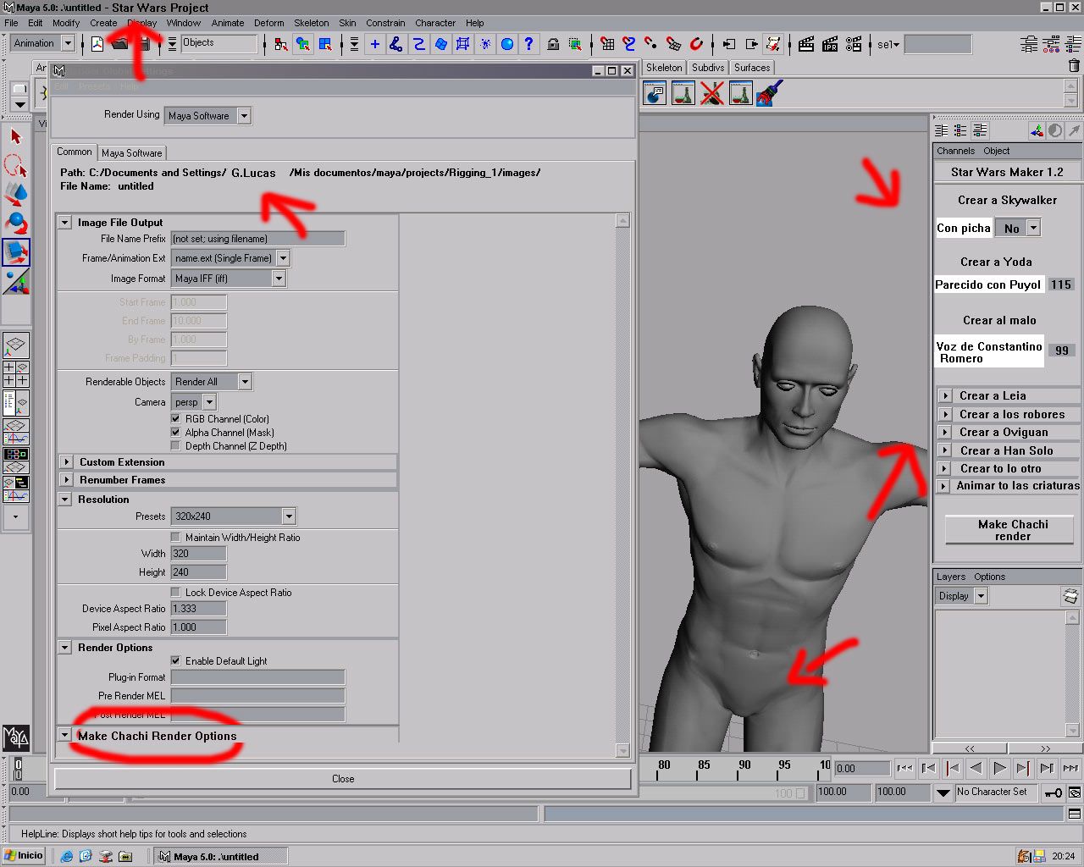The width and height of the screenshot is (1084, 867).
Task: Select the Scale tool cube icon
Action: coord(15,251)
